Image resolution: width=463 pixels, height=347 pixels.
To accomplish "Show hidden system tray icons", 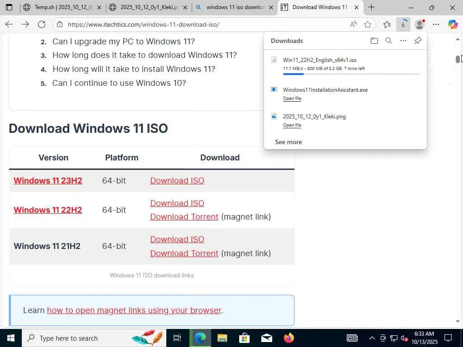I will [x=372, y=338].
